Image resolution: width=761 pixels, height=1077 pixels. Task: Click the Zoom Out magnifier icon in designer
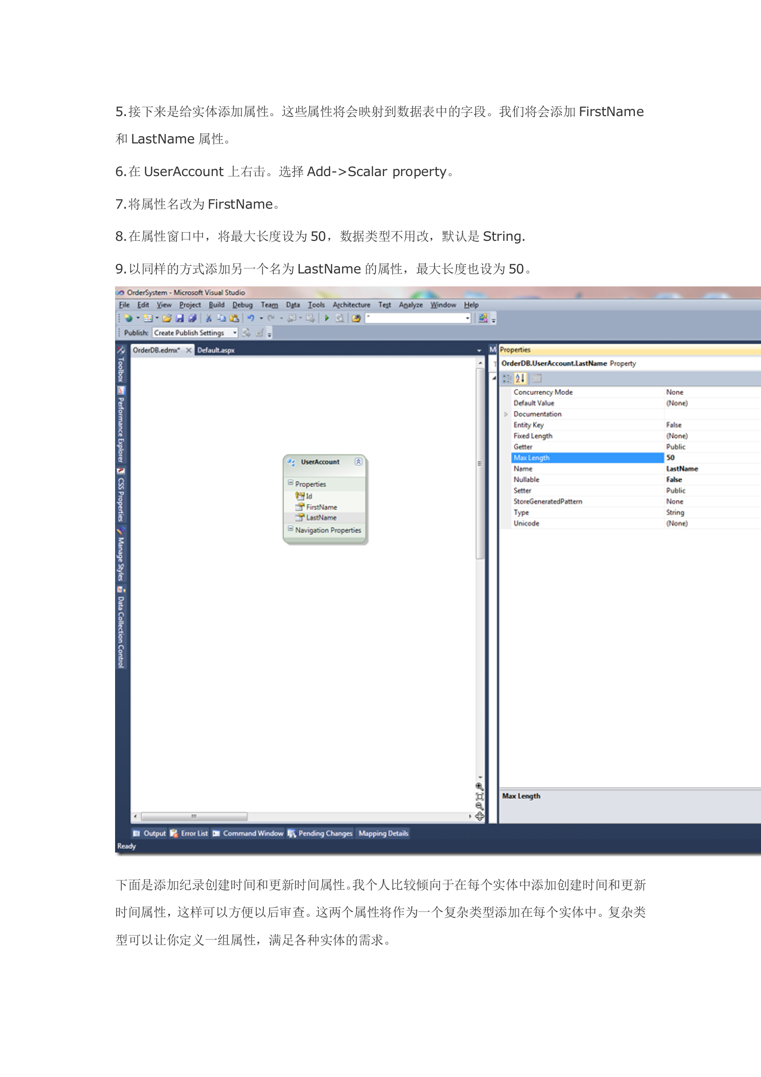pos(480,806)
